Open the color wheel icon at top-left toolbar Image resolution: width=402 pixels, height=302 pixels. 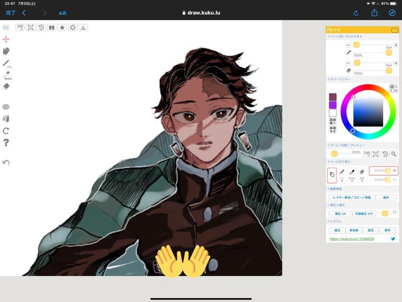pos(6,27)
